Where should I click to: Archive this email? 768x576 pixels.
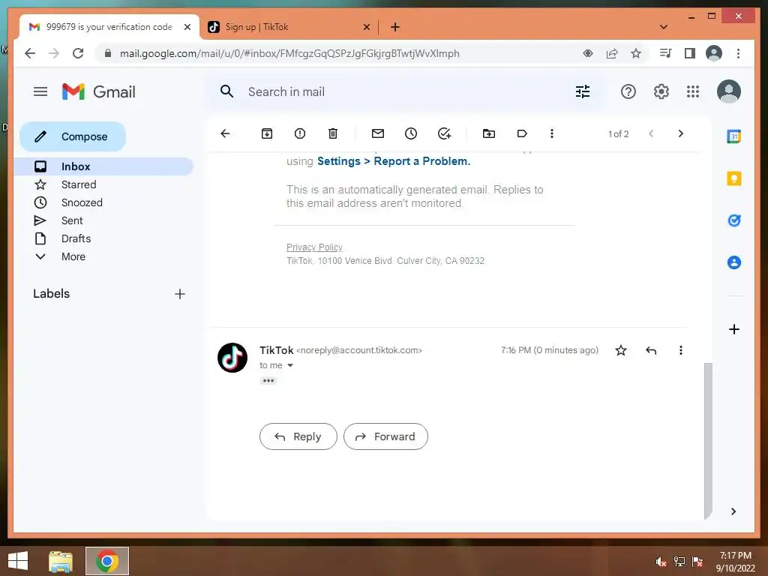click(x=267, y=133)
